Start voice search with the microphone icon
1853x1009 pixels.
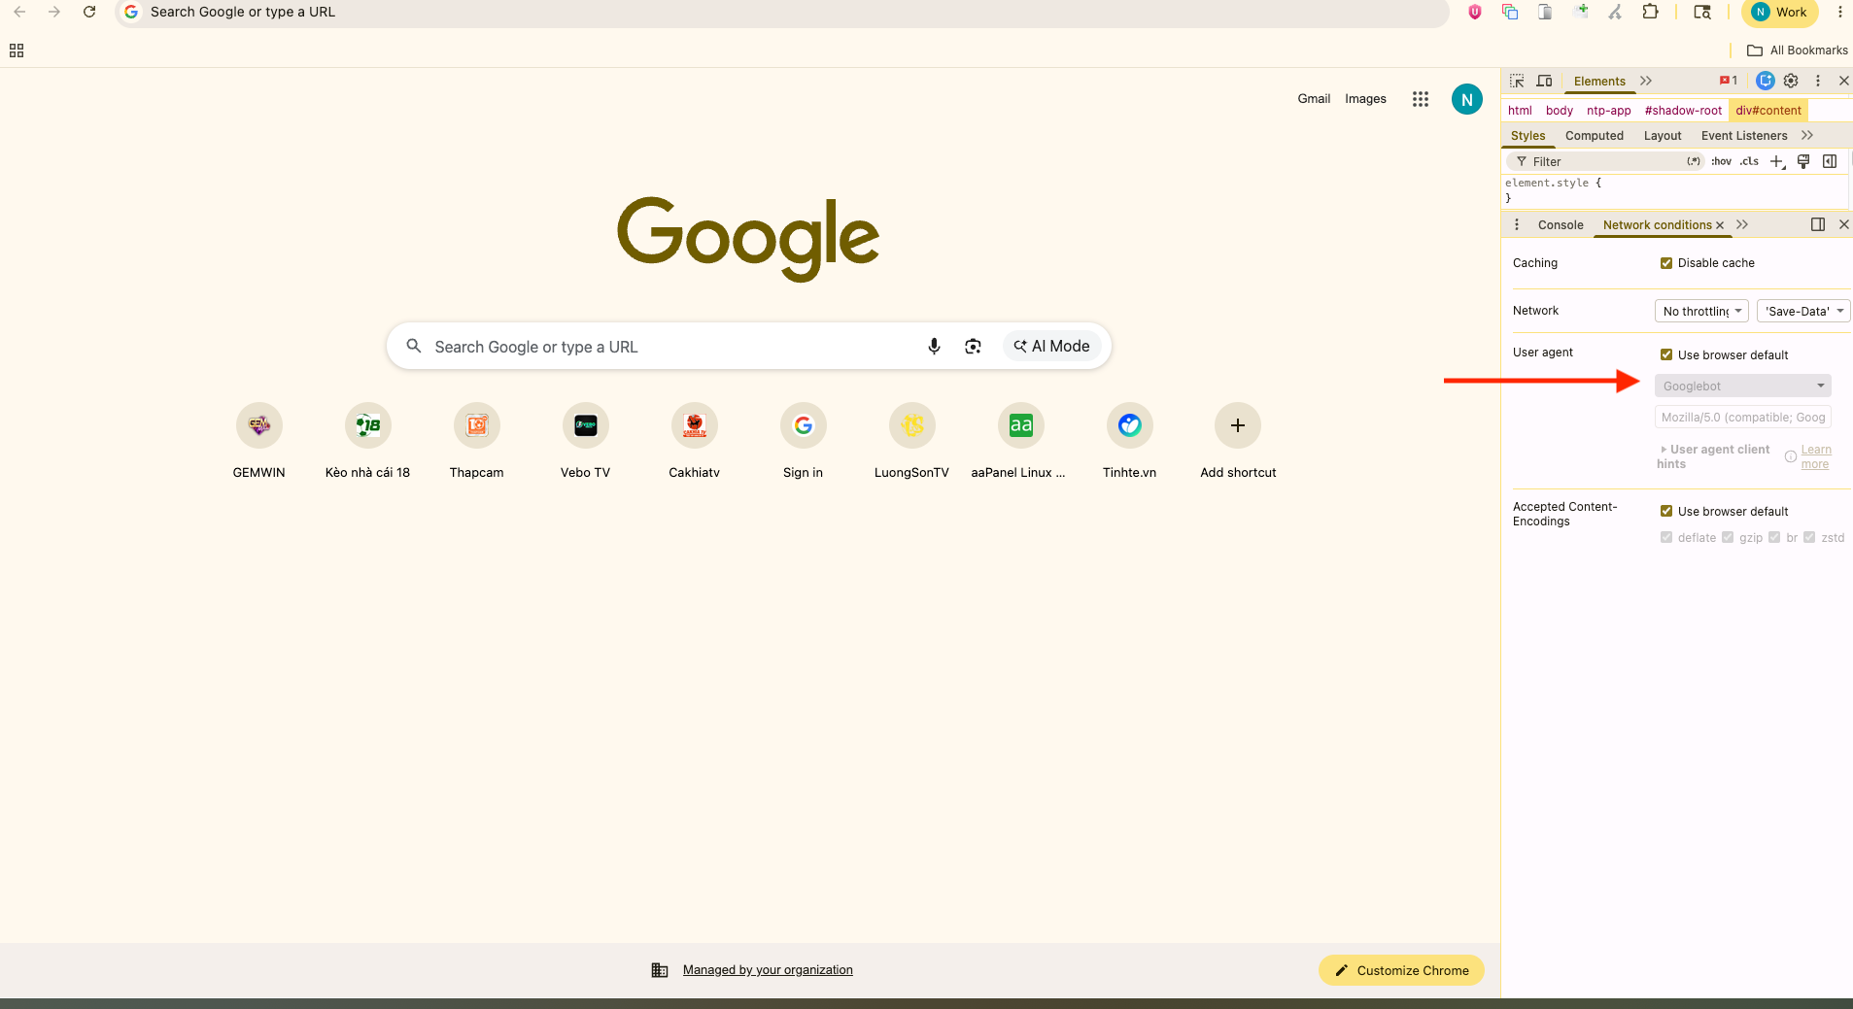[x=934, y=346]
